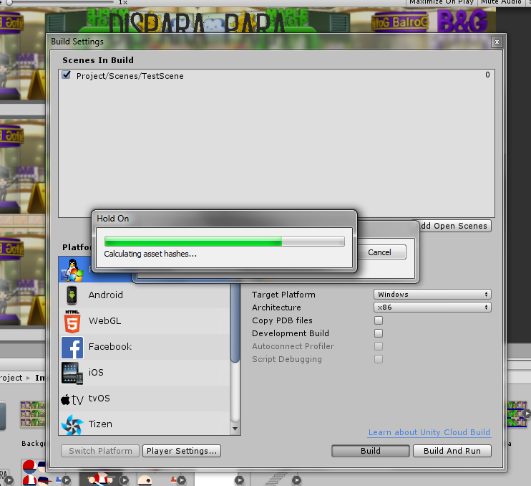Click the Switch Platform button

click(x=100, y=451)
